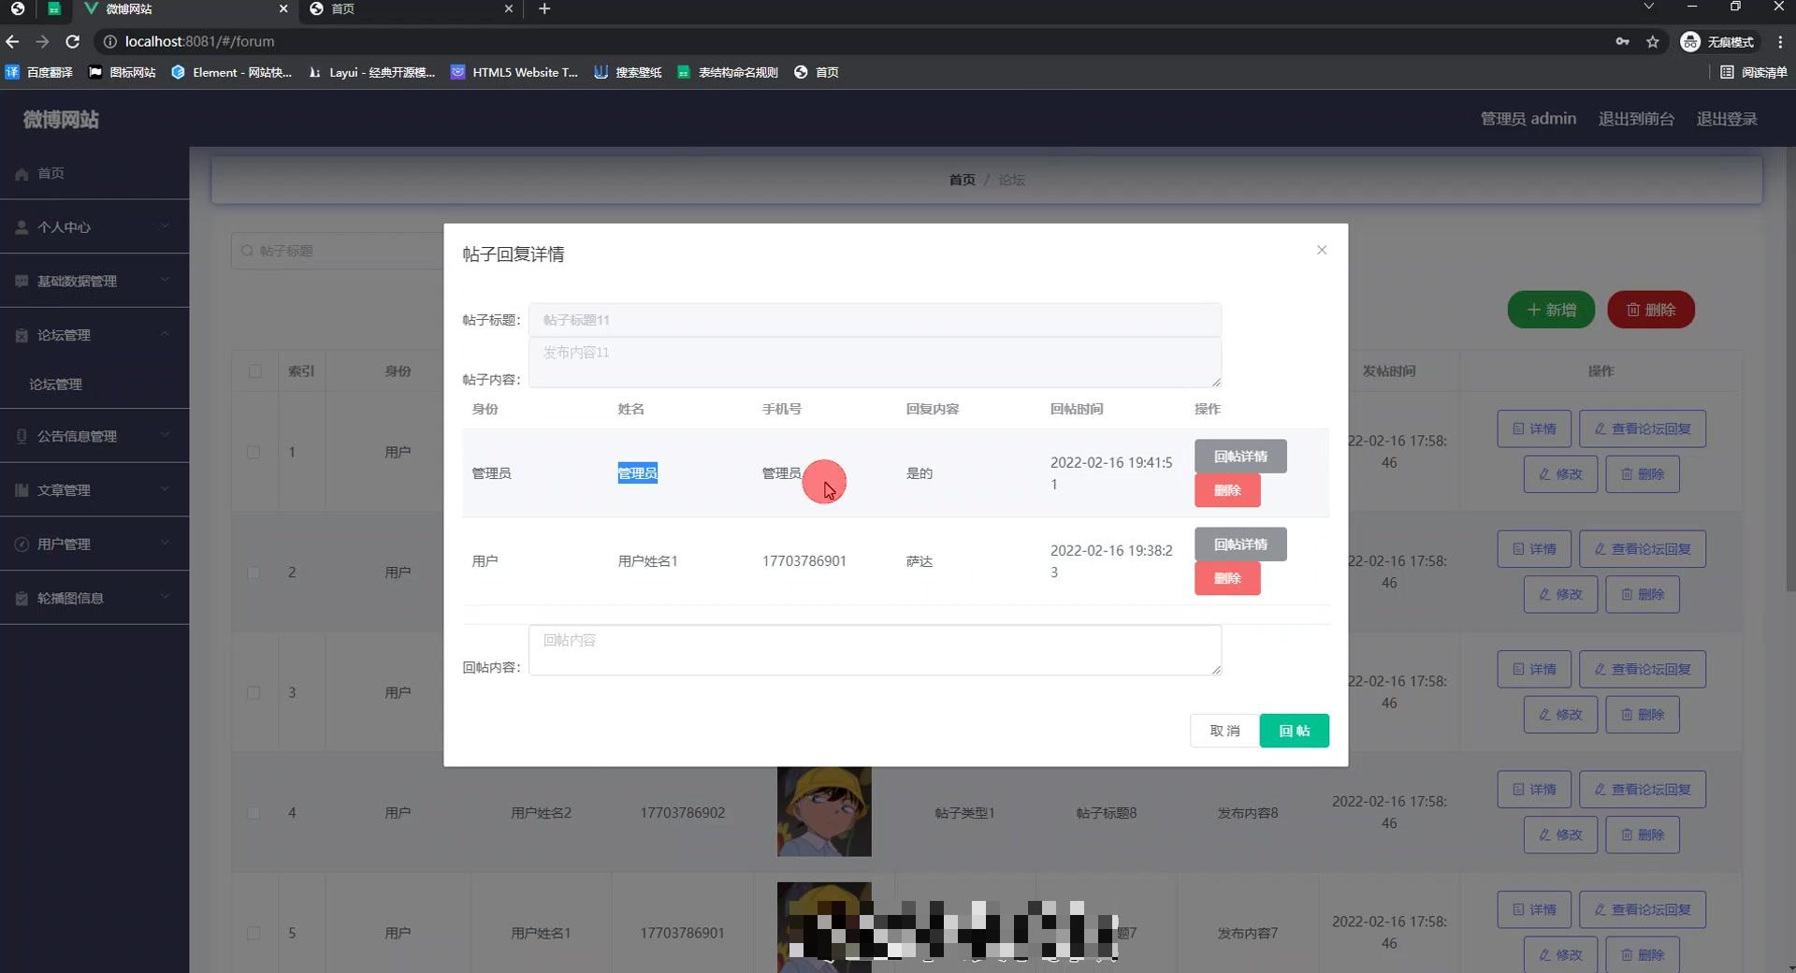The width and height of the screenshot is (1796, 973).
Task: Click phone number 17703786901 in dialog
Action: [804, 561]
